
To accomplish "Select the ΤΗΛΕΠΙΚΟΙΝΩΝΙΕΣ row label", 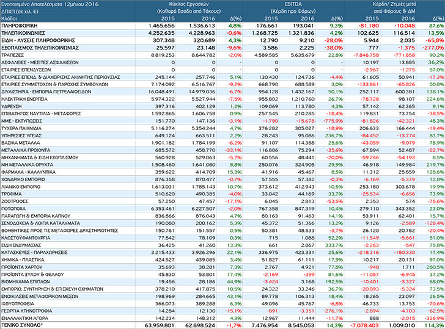I will (21, 34).
